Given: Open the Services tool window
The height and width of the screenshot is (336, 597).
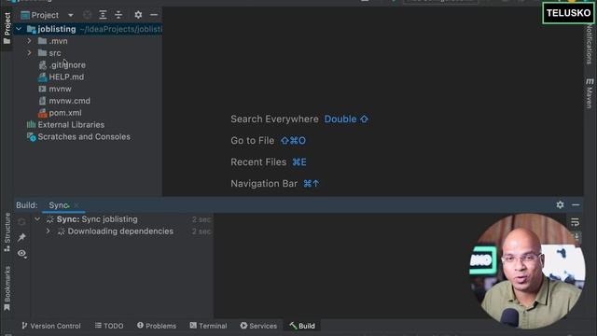Looking at the screenshot, I should 258,326.
